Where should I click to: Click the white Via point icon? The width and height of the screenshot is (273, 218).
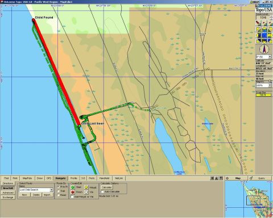click(86, 192)
